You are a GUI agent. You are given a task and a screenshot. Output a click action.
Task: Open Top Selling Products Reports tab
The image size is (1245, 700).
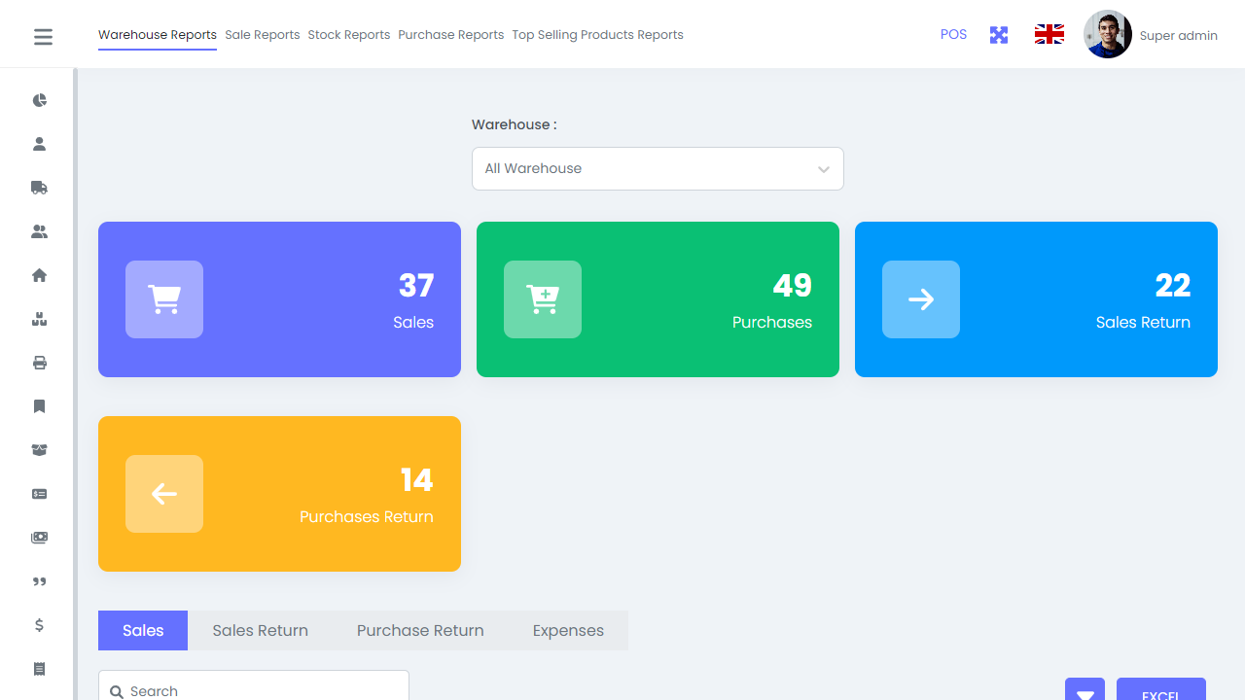point(597,35)
